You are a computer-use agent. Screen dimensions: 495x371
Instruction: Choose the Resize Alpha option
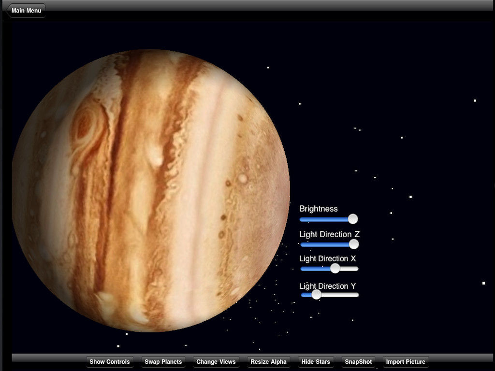[268, 361]
